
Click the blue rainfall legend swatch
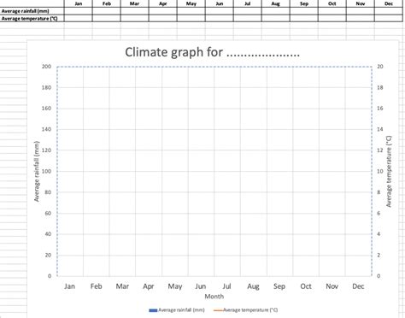153,310
